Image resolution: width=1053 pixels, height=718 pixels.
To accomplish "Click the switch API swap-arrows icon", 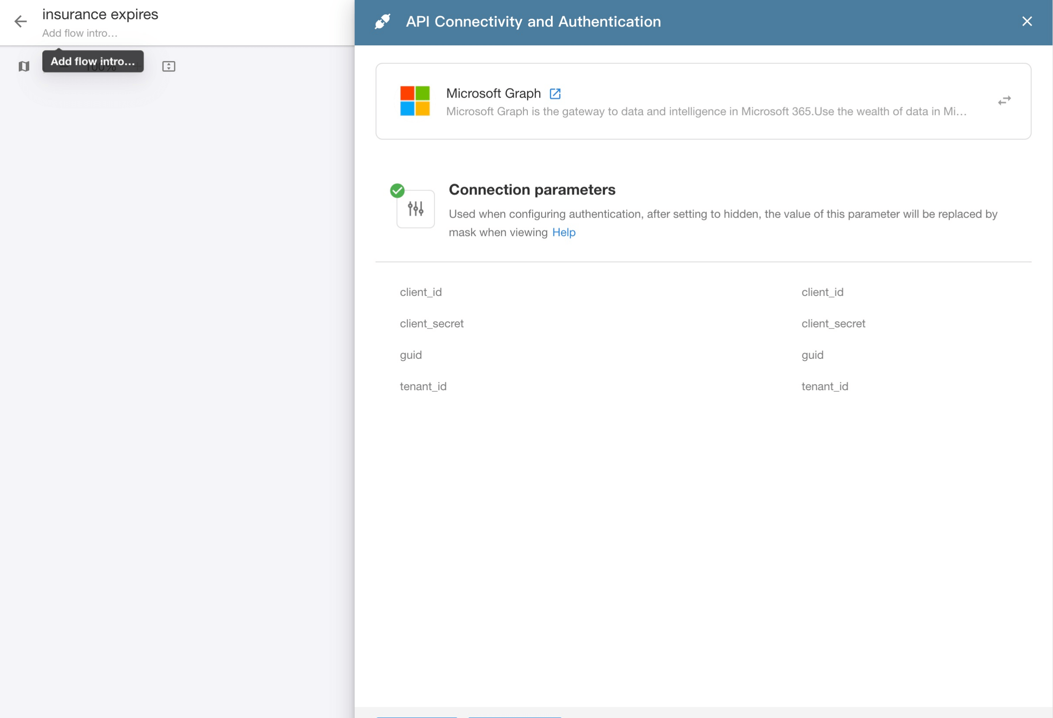I will coord(1004,101).
